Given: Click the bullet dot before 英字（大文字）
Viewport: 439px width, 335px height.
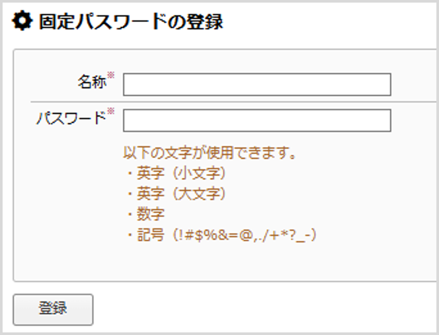Looking at the screenshot, I should pos(130,194).
